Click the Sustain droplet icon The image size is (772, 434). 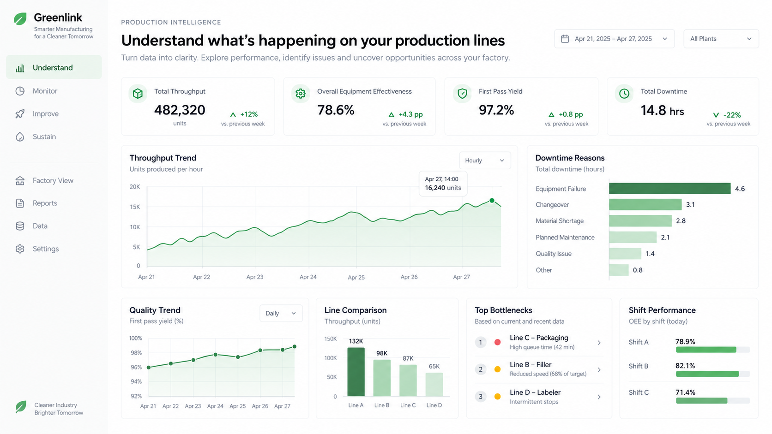point(20,137)
